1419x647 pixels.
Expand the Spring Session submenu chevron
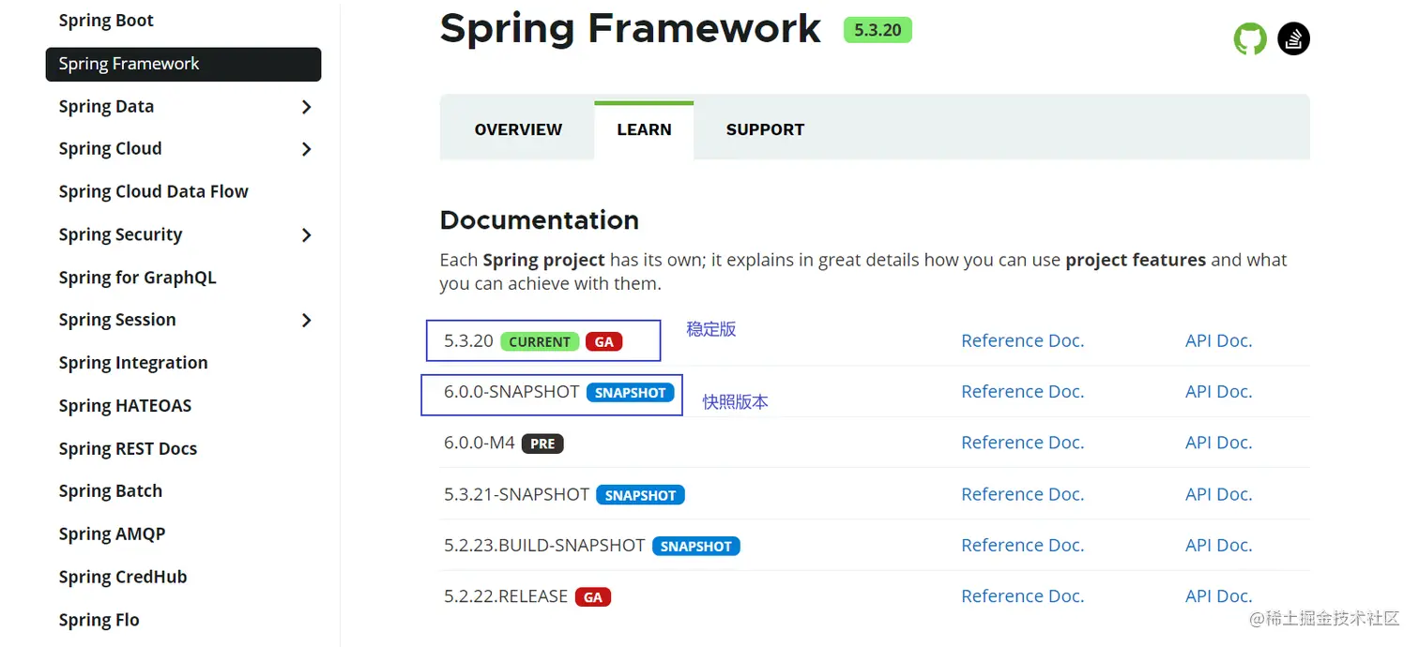306,321
